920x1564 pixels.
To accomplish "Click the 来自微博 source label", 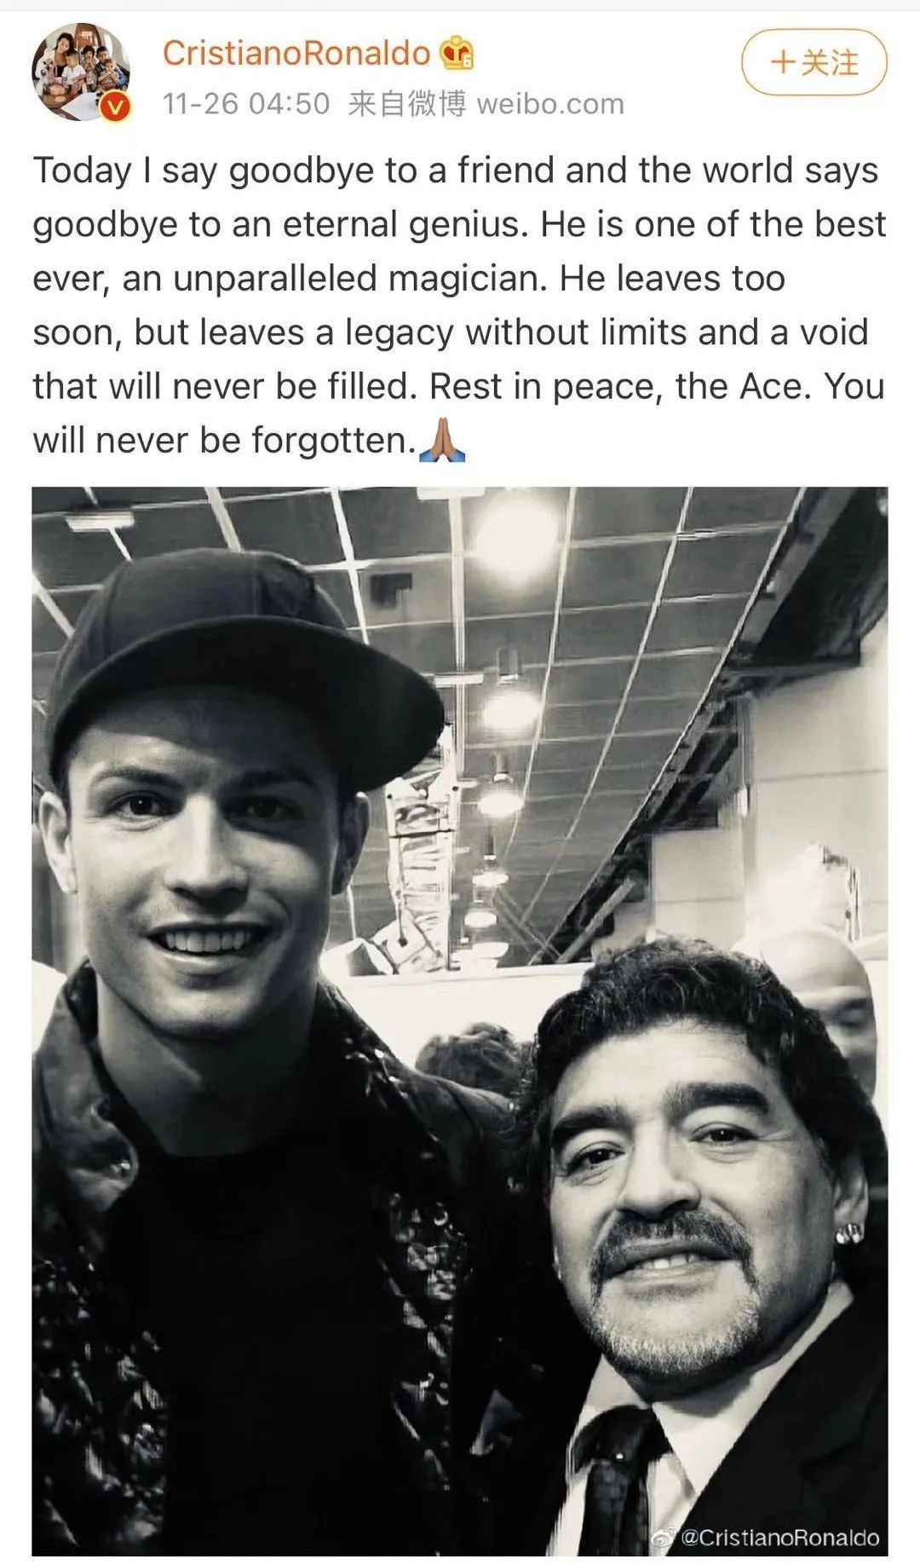I will click(x=406, y=104).
